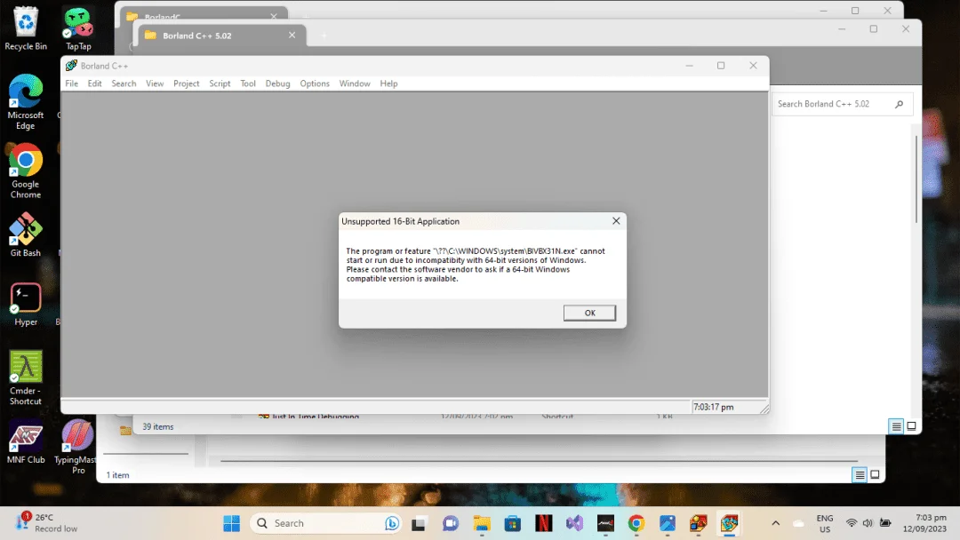
Task: Click the 7:03:17 pm status bar clock
Action: [x=713, y=407]
